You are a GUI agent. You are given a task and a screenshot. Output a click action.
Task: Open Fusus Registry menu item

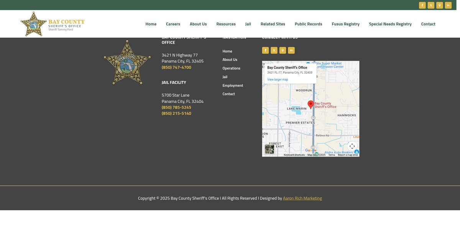click(346, 24)
